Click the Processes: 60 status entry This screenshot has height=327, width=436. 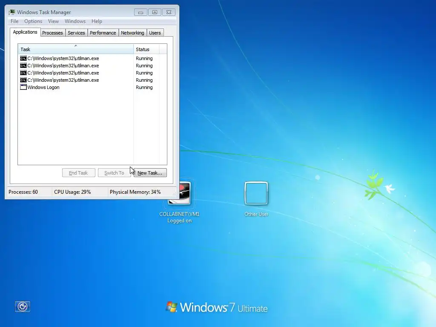[23, 192]
